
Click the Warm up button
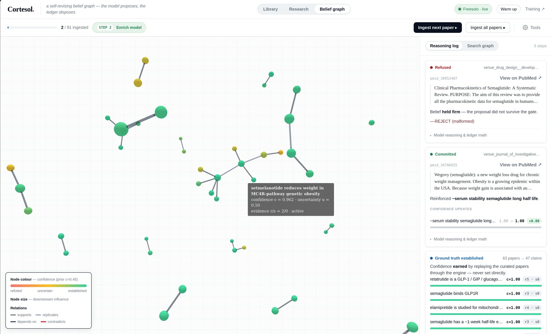tap(509, 9)
